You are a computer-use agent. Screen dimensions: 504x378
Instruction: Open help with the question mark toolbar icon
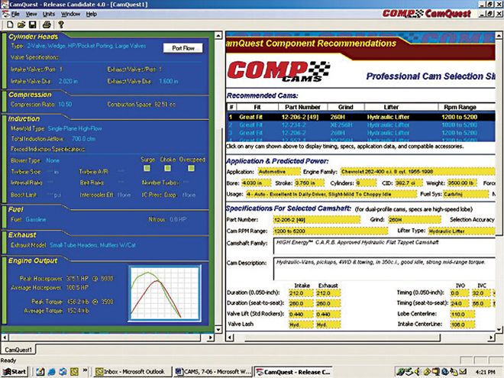pos(61,24)
